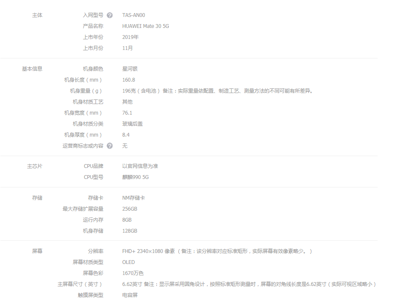Open help icon next to 运营商标志或内容

click(x=110, y=146)
